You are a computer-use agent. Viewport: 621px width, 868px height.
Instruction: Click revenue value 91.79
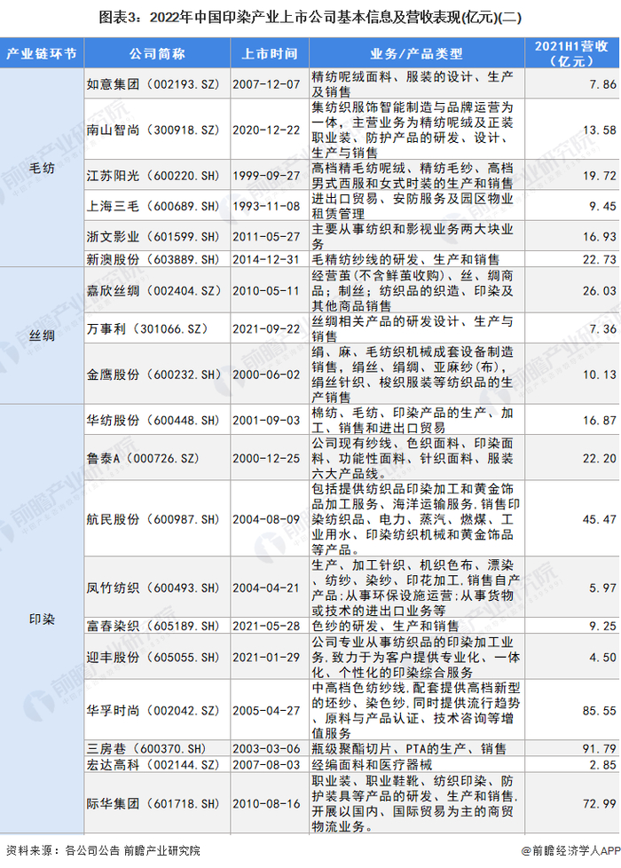600,748
